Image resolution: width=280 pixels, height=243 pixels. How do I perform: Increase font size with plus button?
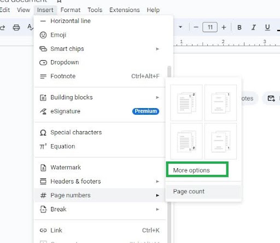[224, 27]
